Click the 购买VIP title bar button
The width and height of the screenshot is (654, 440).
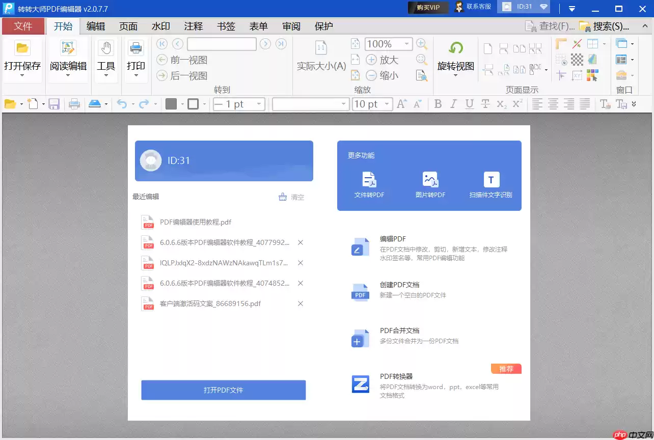coord(428,8)
